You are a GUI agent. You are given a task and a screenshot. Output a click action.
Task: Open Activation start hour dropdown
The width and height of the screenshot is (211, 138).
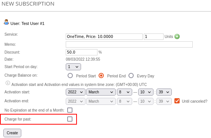point(146,92)
